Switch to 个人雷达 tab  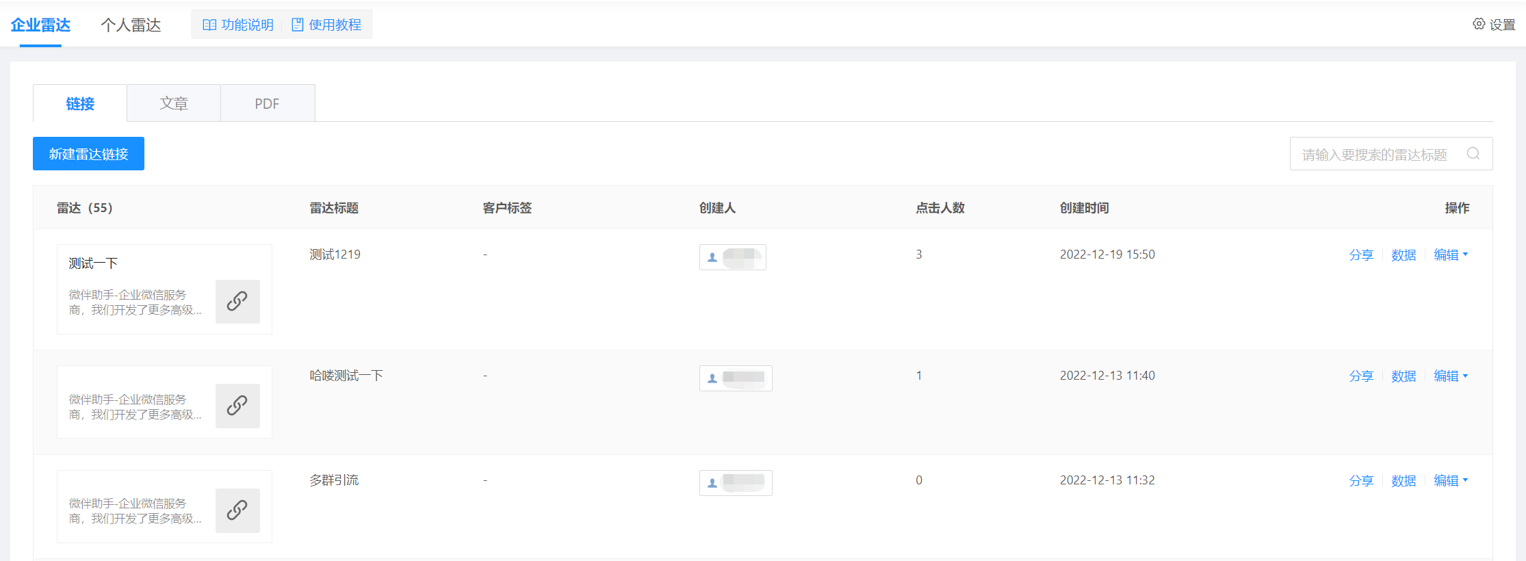tap(131, 25)
